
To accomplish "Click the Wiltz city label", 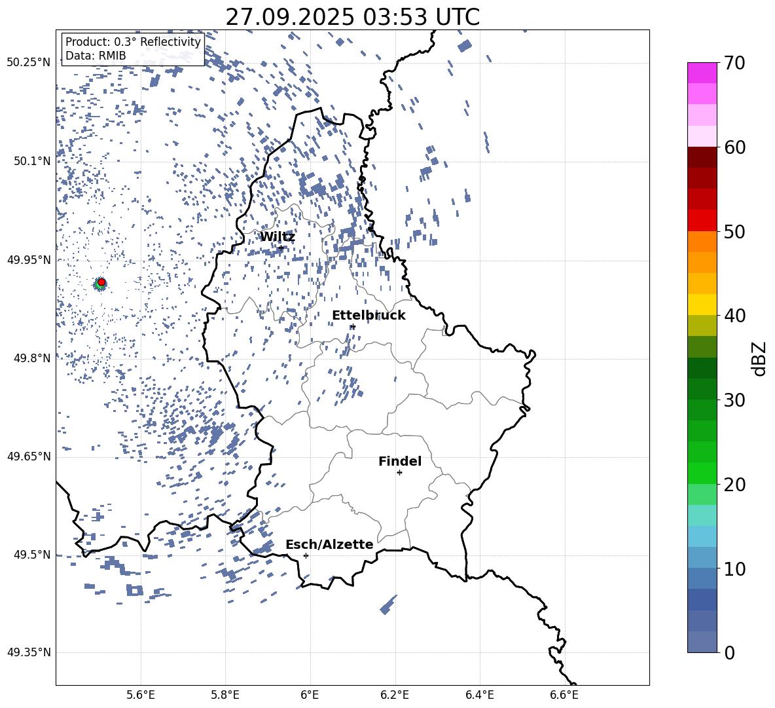I will 278,237.
